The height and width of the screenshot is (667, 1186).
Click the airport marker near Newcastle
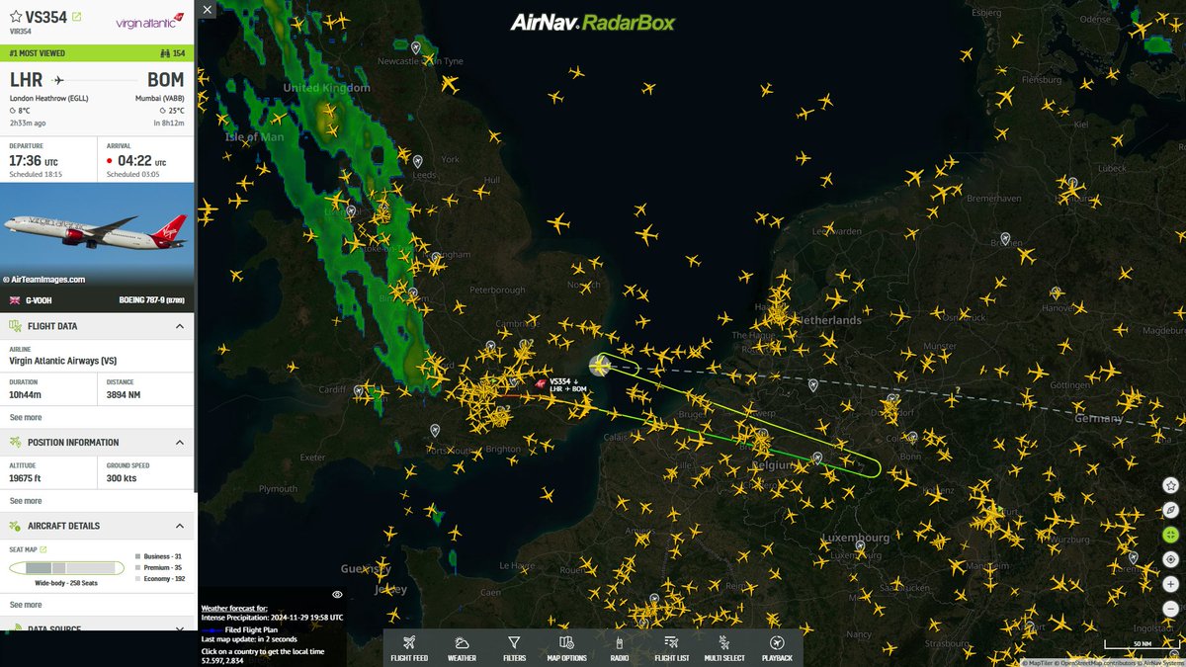coord(416,47)
